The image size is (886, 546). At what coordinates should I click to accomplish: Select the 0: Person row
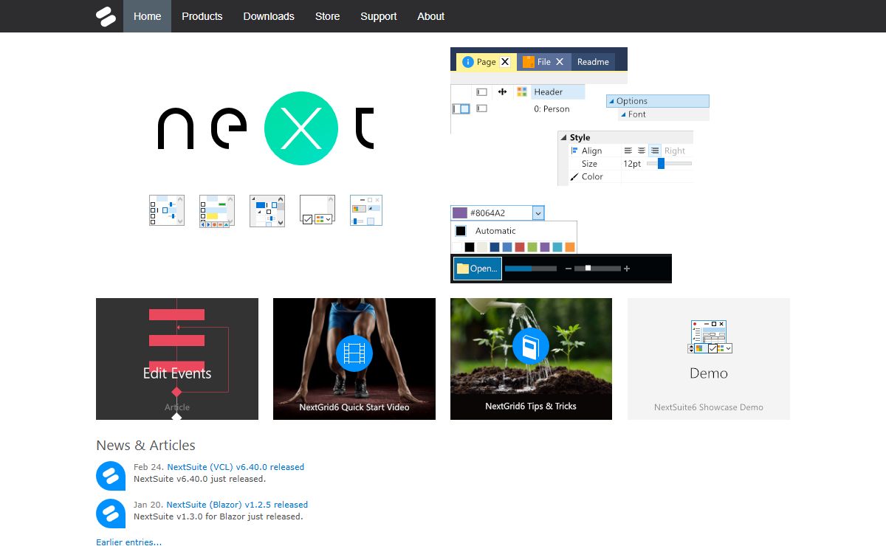pos(552,109)
